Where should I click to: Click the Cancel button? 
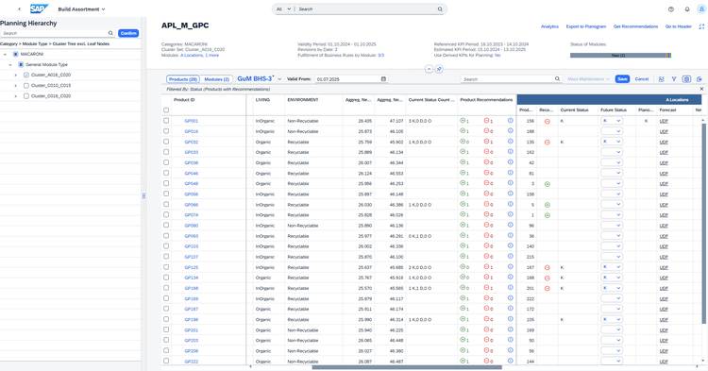(642, 79)
